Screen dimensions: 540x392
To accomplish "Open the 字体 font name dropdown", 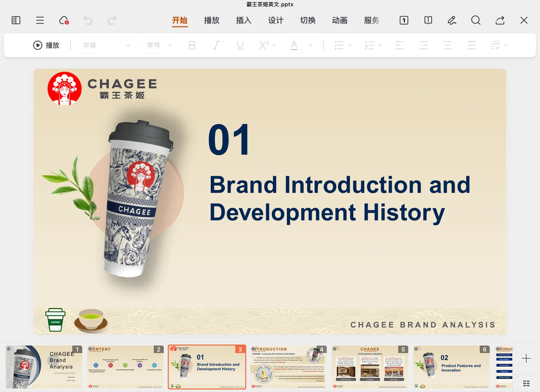I will click(106, 45).
